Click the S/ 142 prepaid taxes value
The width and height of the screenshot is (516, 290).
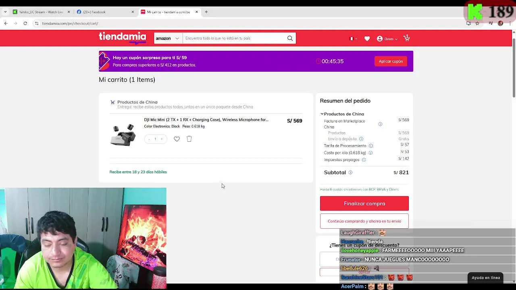tap(404, 159)
